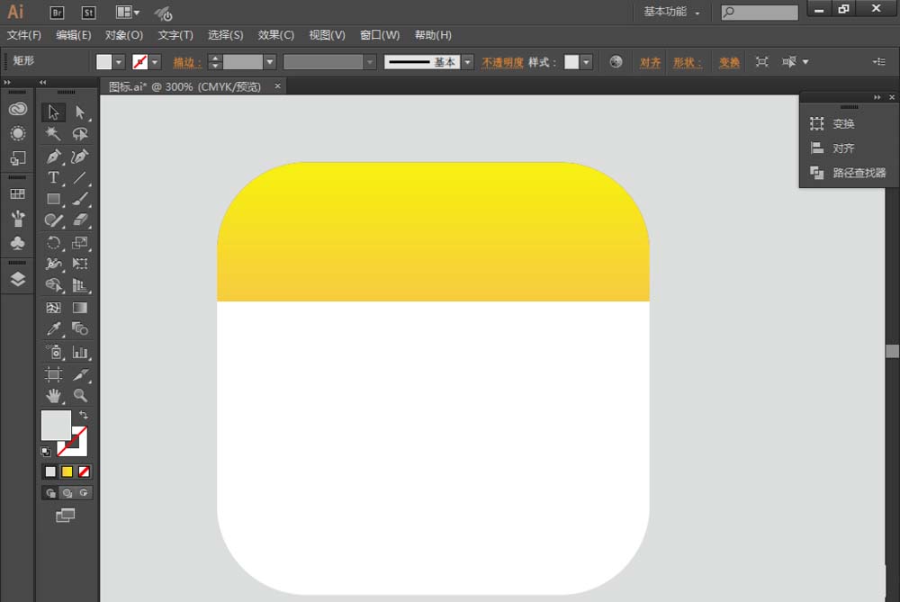
Task: Pick the Paintbrush tool
Action: tap(80, 199)
